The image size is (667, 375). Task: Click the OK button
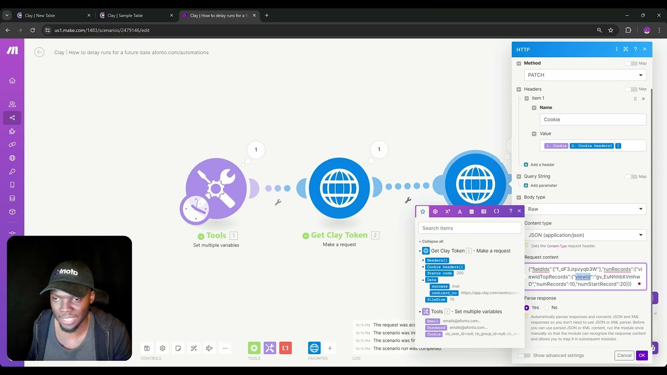[x=641, y=355]
